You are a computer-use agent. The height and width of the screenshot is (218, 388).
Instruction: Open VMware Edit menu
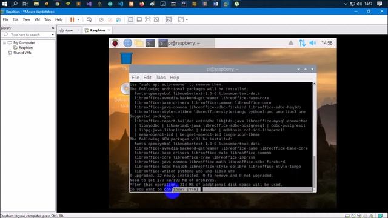(x=15, y=19)
